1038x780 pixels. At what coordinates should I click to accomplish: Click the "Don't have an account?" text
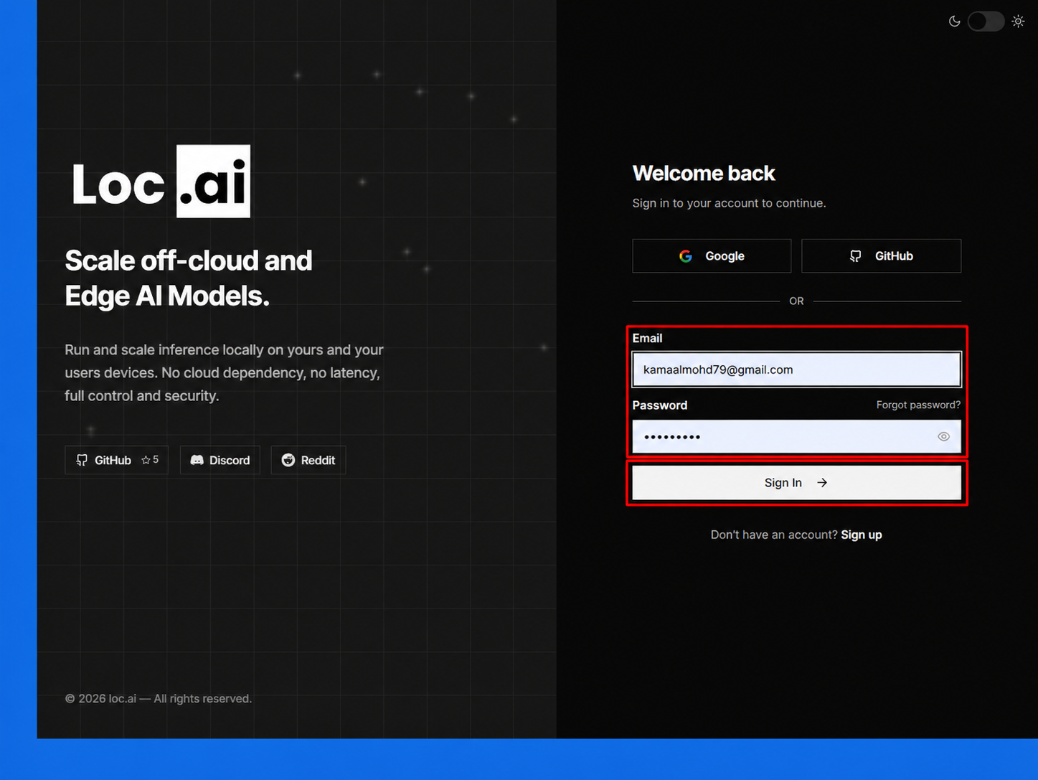click(x=774, y=535)
